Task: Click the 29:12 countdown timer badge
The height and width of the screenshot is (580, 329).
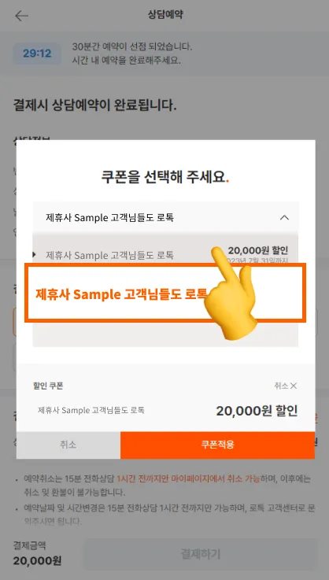Action: click(x=37, y=54)
